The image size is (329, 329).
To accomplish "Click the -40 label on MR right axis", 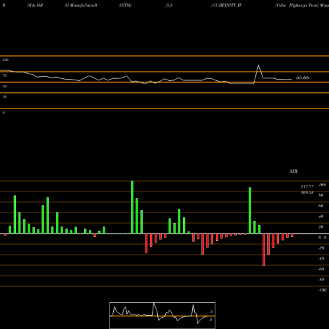I will click(x=321, y=259).
